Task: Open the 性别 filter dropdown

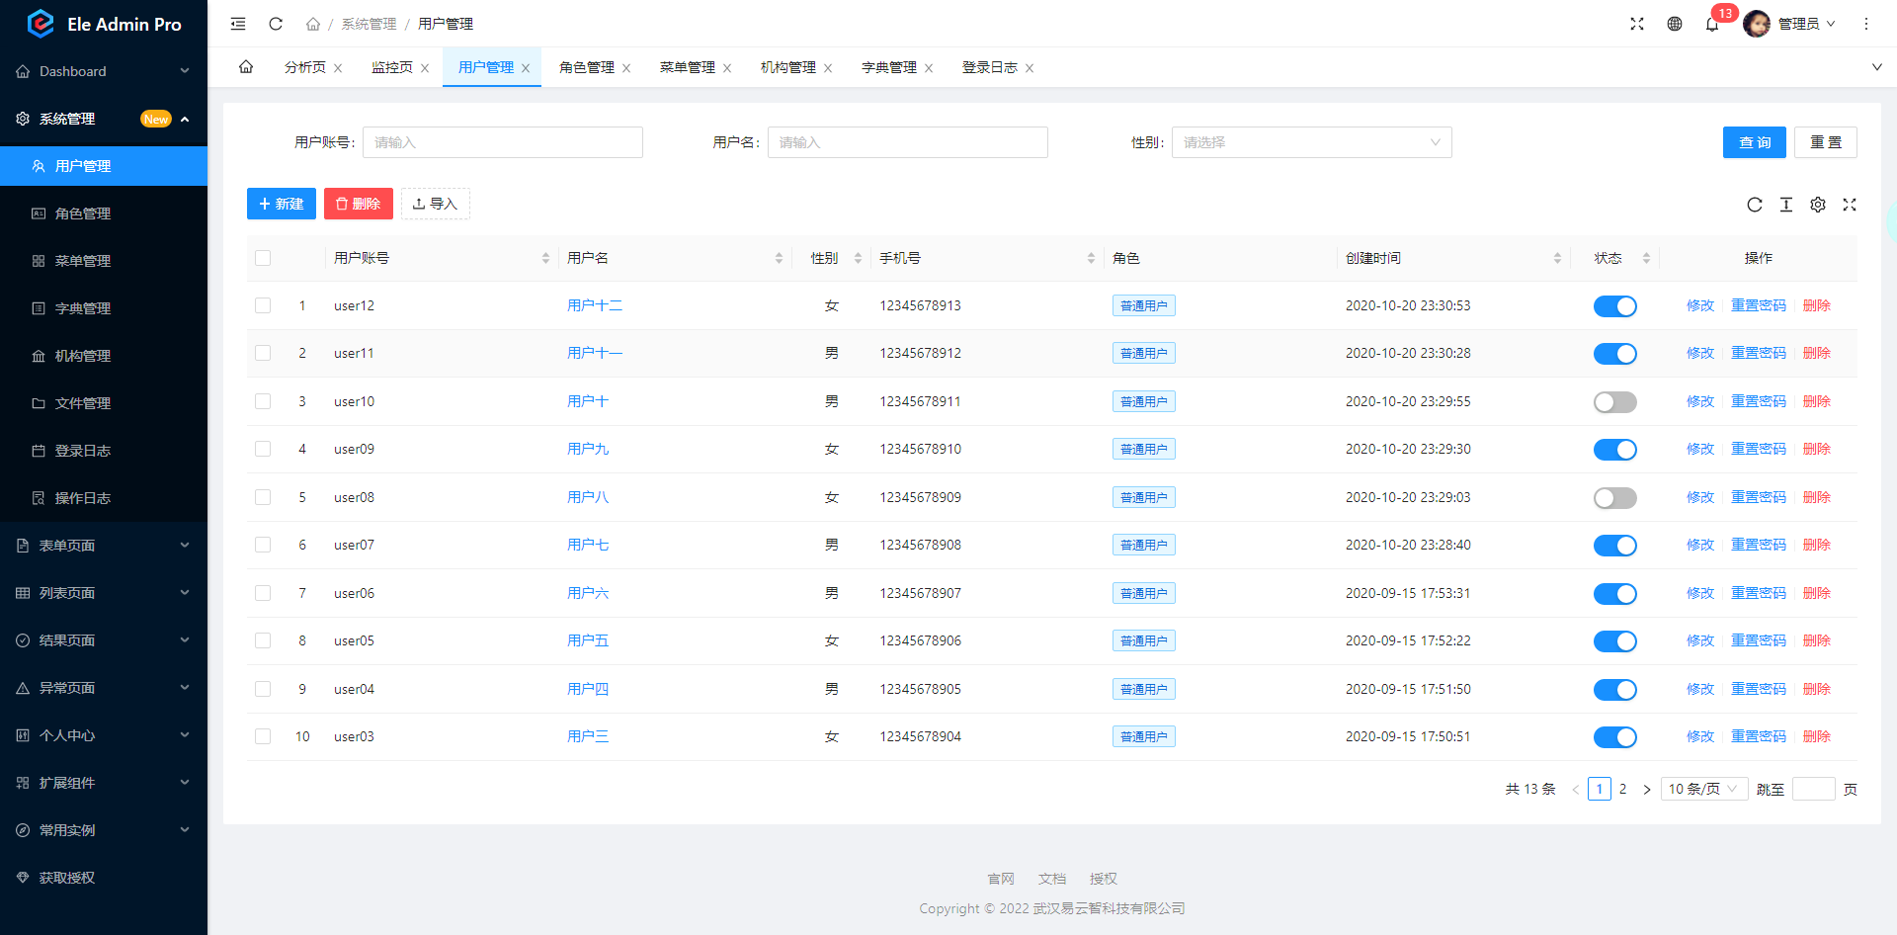Action: click(x=1311, y=141)
